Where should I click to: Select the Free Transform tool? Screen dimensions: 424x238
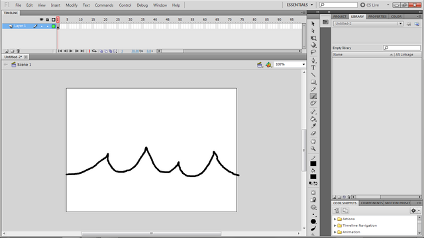313,38
